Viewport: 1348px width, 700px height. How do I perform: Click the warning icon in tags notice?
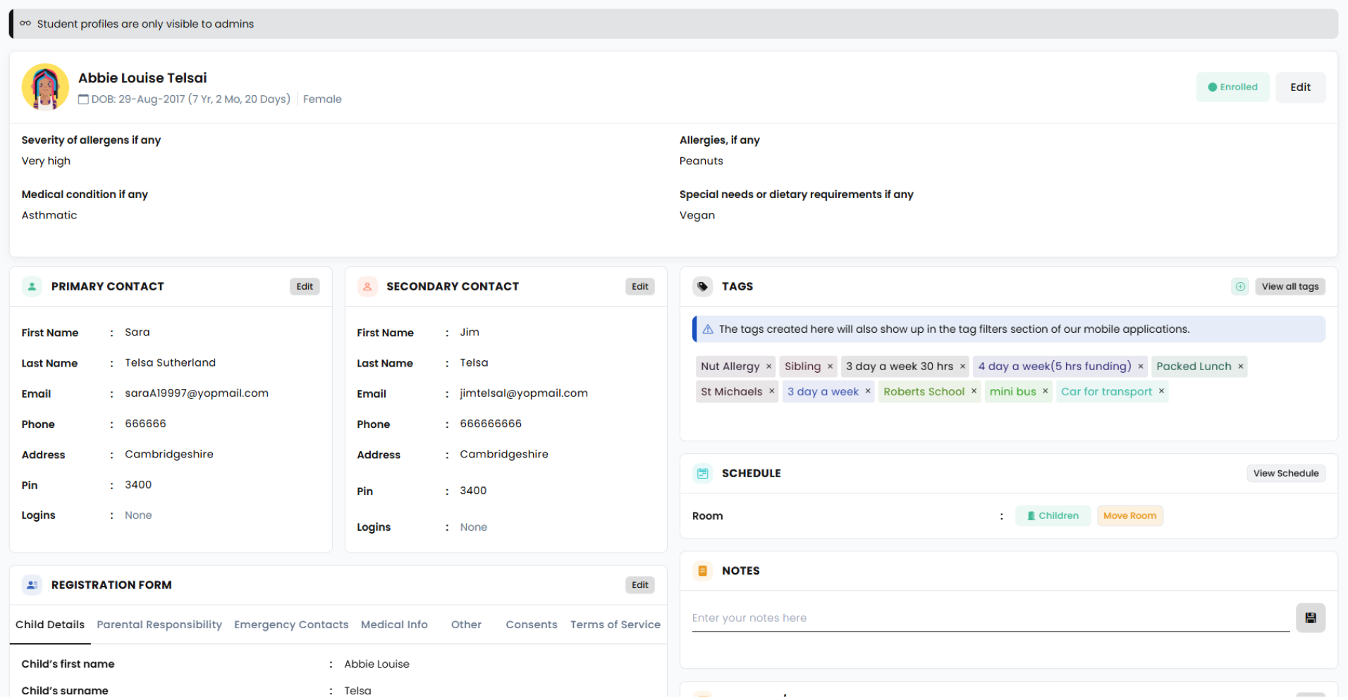tap(708, 329)
